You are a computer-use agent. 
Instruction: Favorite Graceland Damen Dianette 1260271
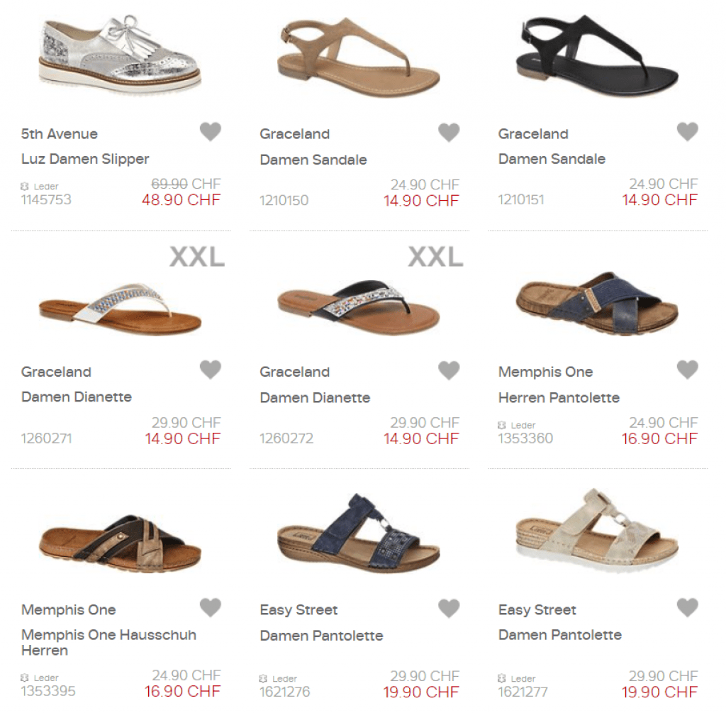(210, 370)
